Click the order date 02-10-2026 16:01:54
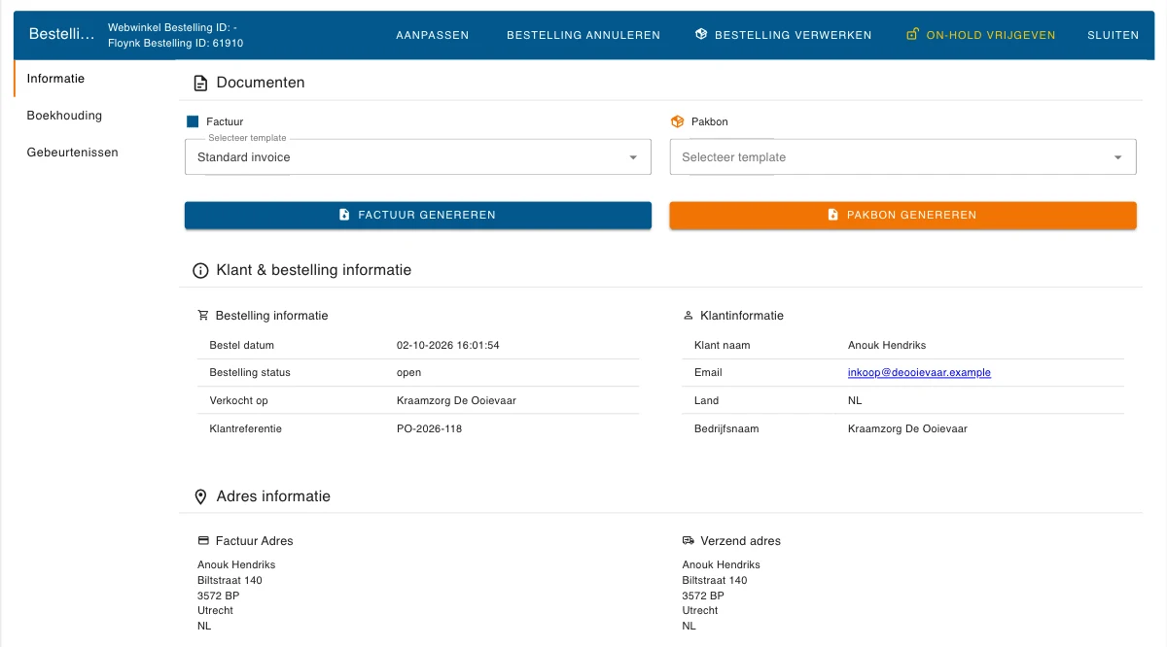Image resolution: width=1167 pixels, height=647 pixels. pos(448,345)
